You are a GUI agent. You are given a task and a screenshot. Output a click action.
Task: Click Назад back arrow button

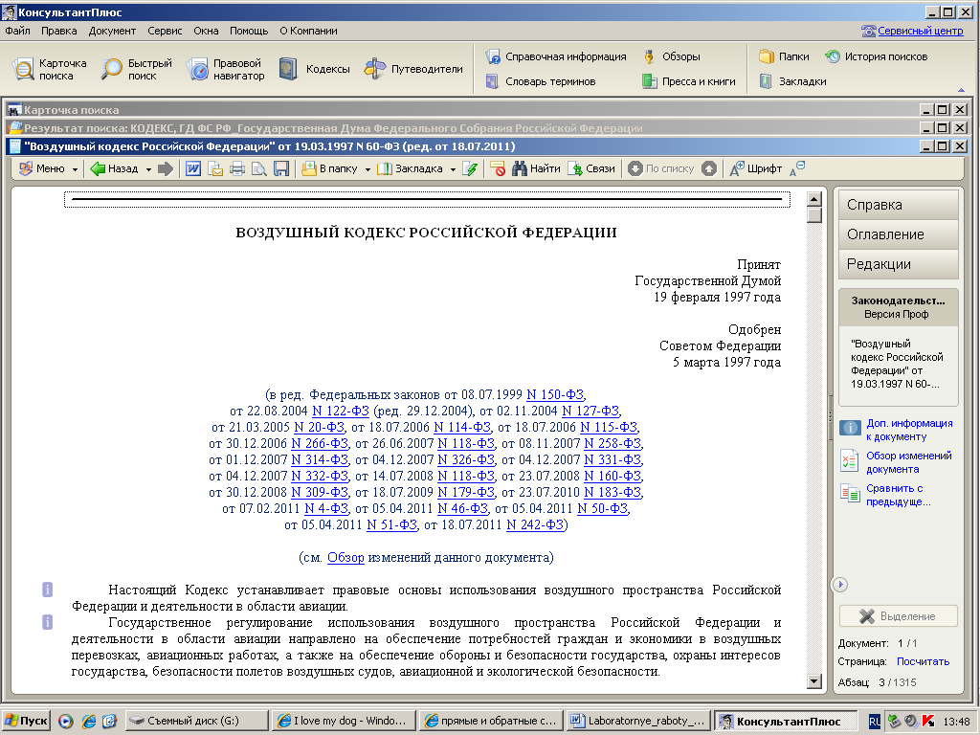pyautogui.click(x=114, y=168)
